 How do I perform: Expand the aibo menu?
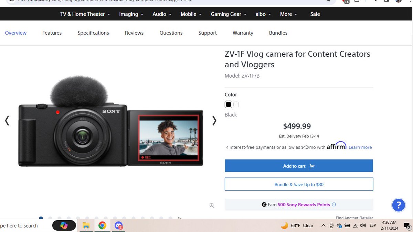263,14
